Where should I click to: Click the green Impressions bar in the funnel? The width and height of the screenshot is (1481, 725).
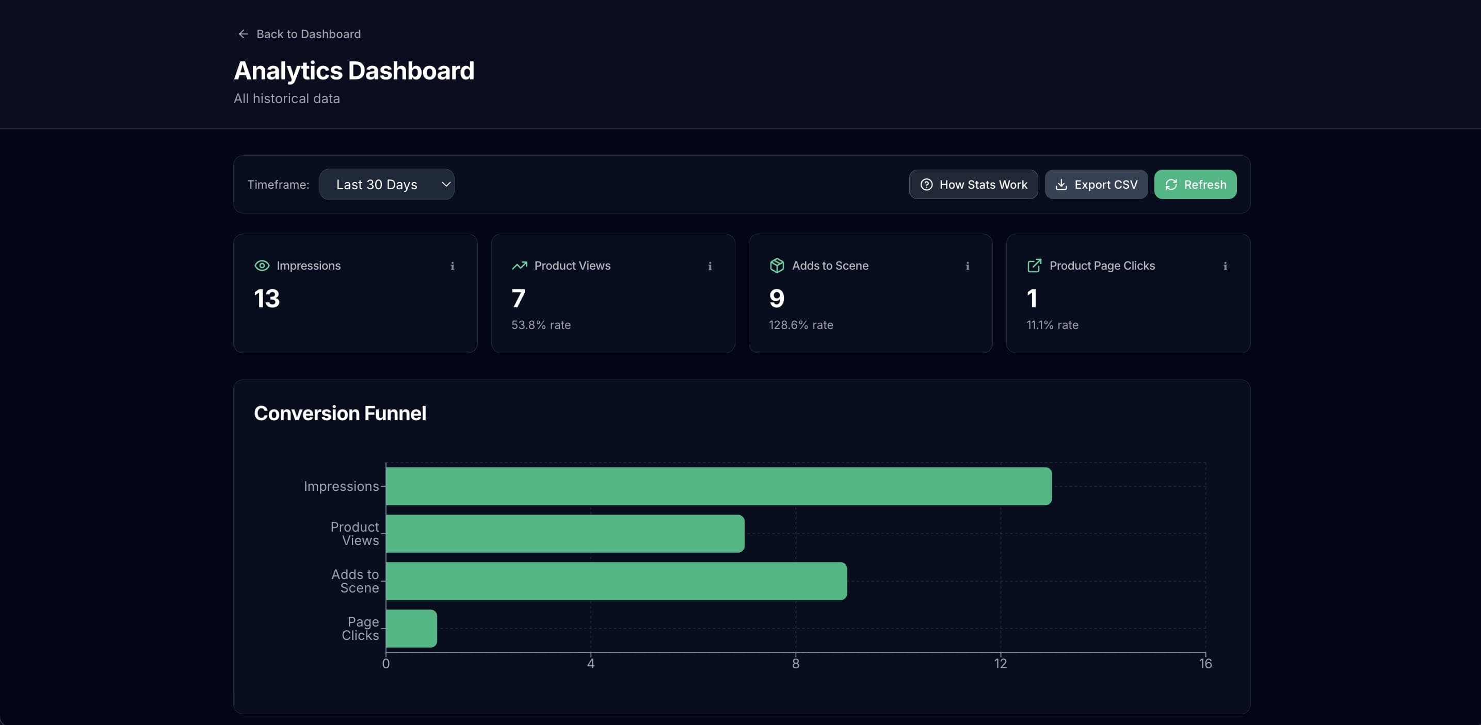point(719,486)
